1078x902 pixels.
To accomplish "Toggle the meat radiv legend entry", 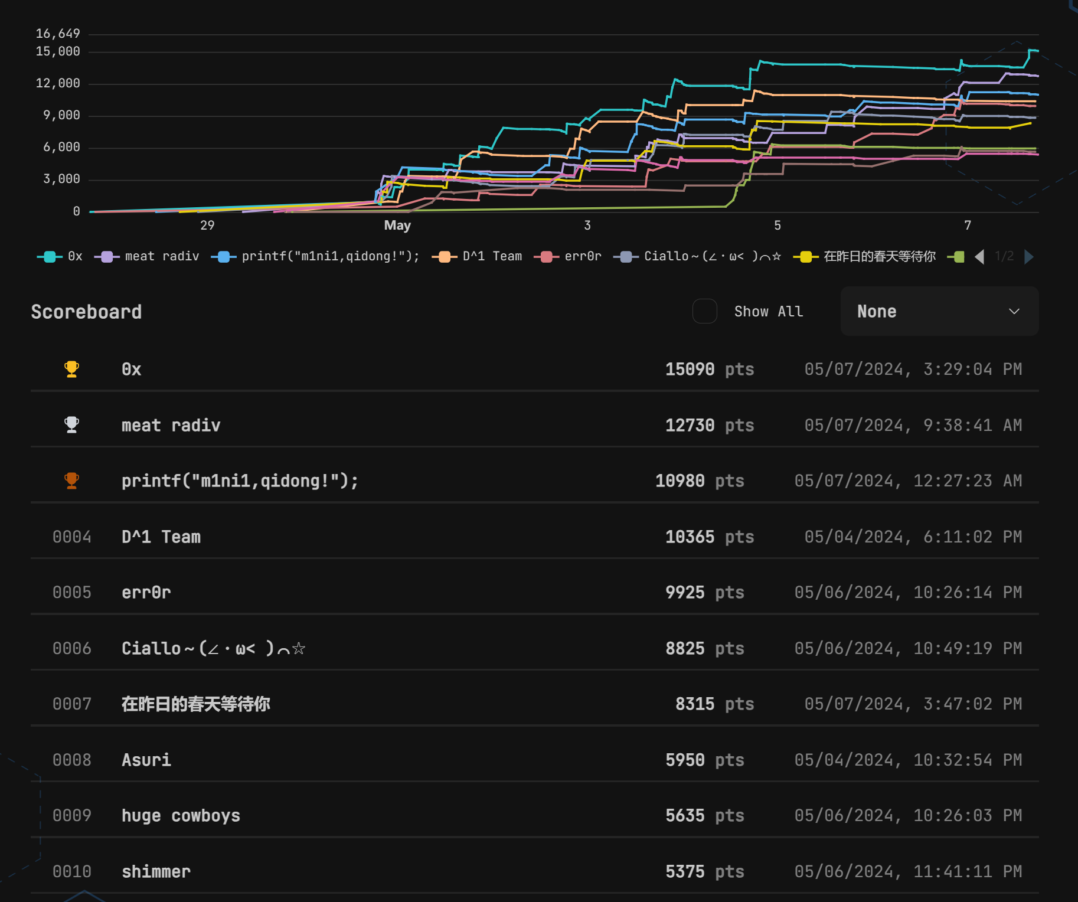I will point(146,256).
